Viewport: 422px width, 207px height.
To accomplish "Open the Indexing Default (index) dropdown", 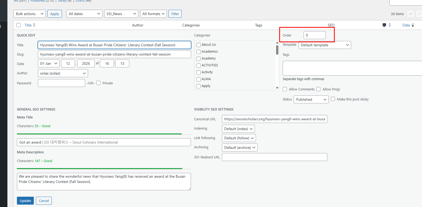I will point(238,129).
